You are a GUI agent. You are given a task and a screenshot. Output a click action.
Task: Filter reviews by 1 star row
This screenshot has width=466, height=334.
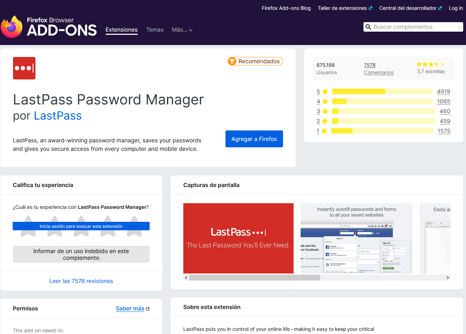[x=383, y=131]
